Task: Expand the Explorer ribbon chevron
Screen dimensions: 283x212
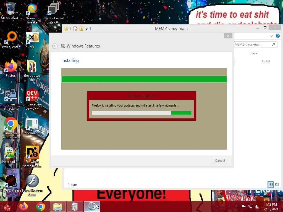Action: coord(271,36)
